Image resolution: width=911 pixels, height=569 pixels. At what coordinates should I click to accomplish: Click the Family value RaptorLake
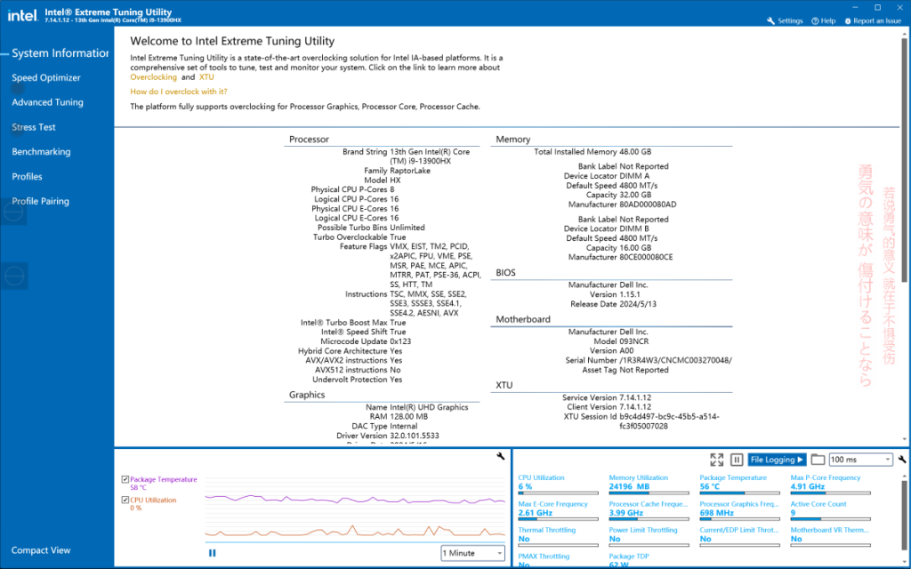point(410,171)
